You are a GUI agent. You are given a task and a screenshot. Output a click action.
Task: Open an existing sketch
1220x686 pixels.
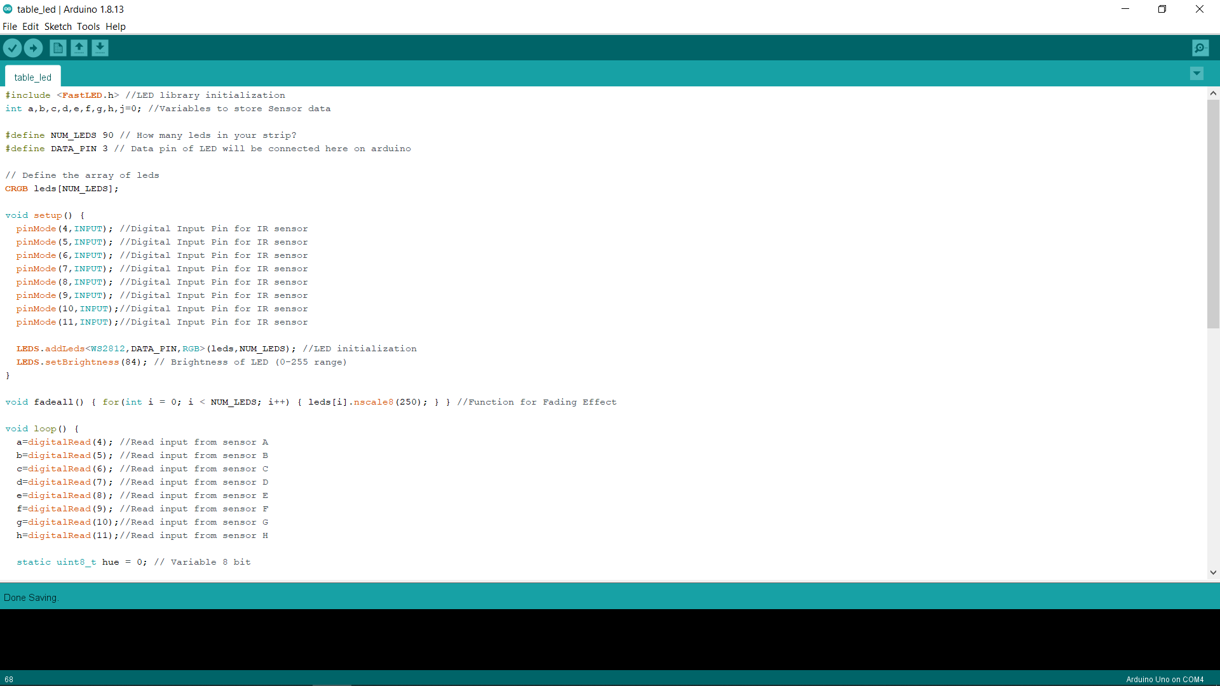[x=79, y=48]
